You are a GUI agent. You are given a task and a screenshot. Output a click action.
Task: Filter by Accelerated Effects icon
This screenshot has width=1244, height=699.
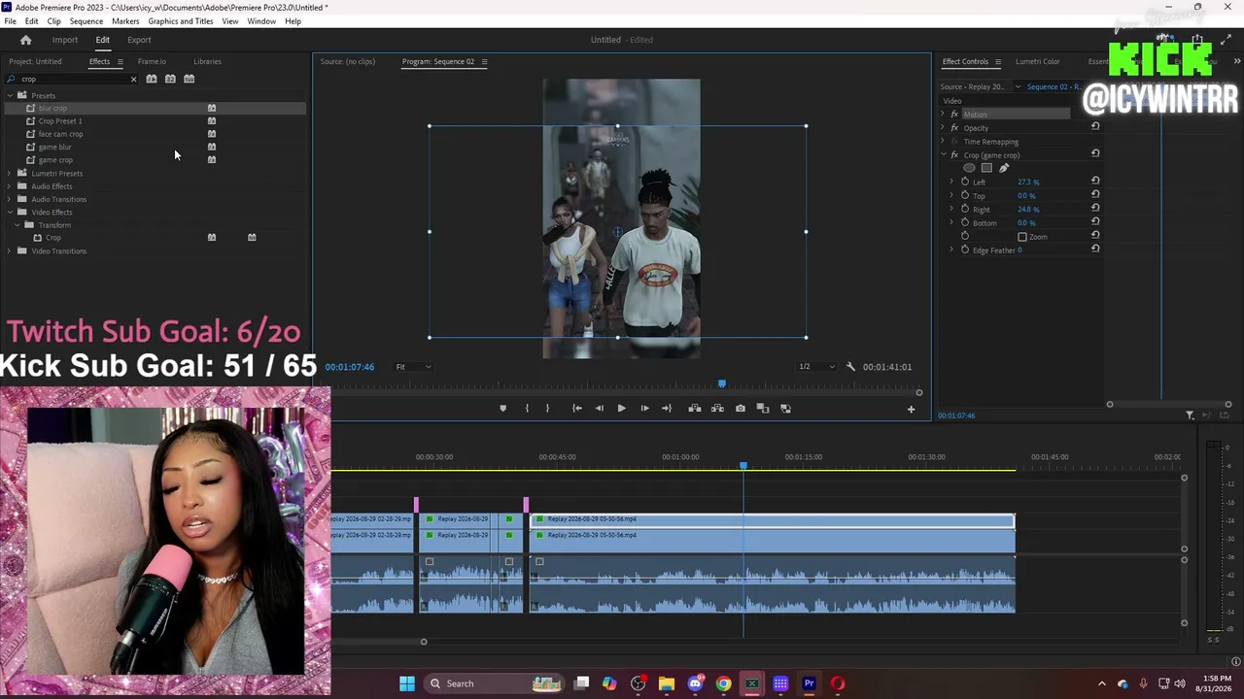point(152,79)
